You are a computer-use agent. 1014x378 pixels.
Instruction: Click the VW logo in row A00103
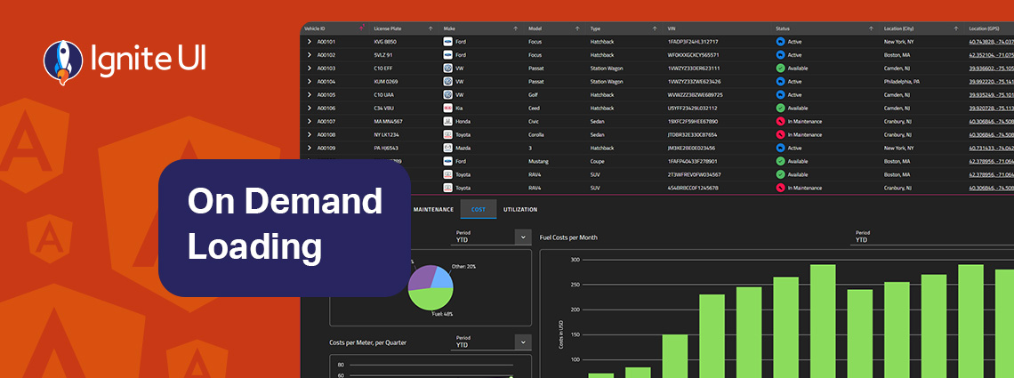point(448,68)
